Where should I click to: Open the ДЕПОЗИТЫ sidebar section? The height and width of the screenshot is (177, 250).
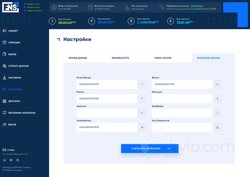[14, 101]
